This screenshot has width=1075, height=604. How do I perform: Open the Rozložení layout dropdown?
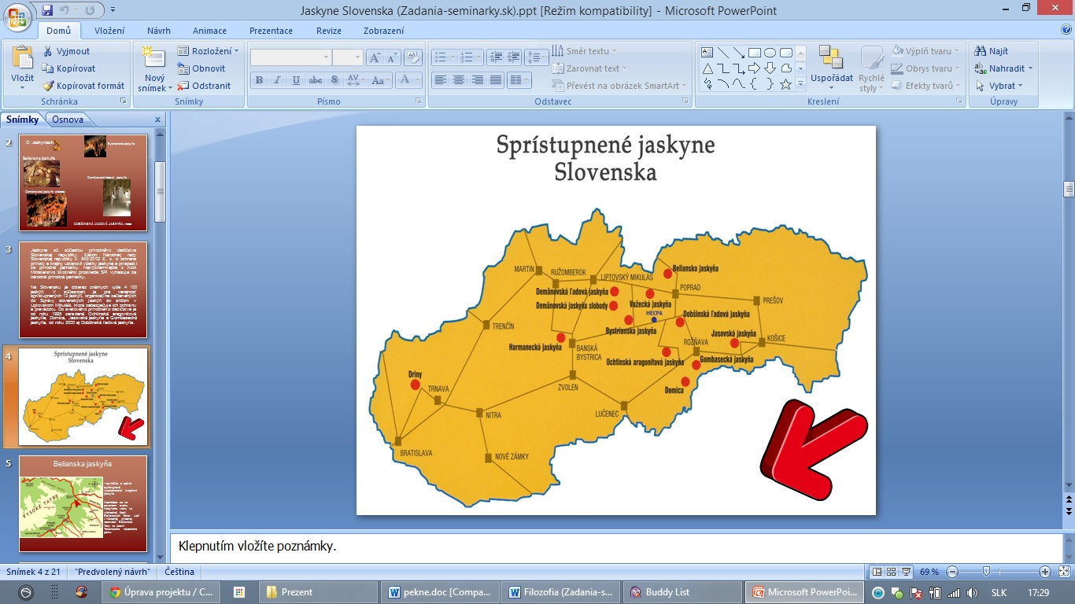tap(209, 51)
